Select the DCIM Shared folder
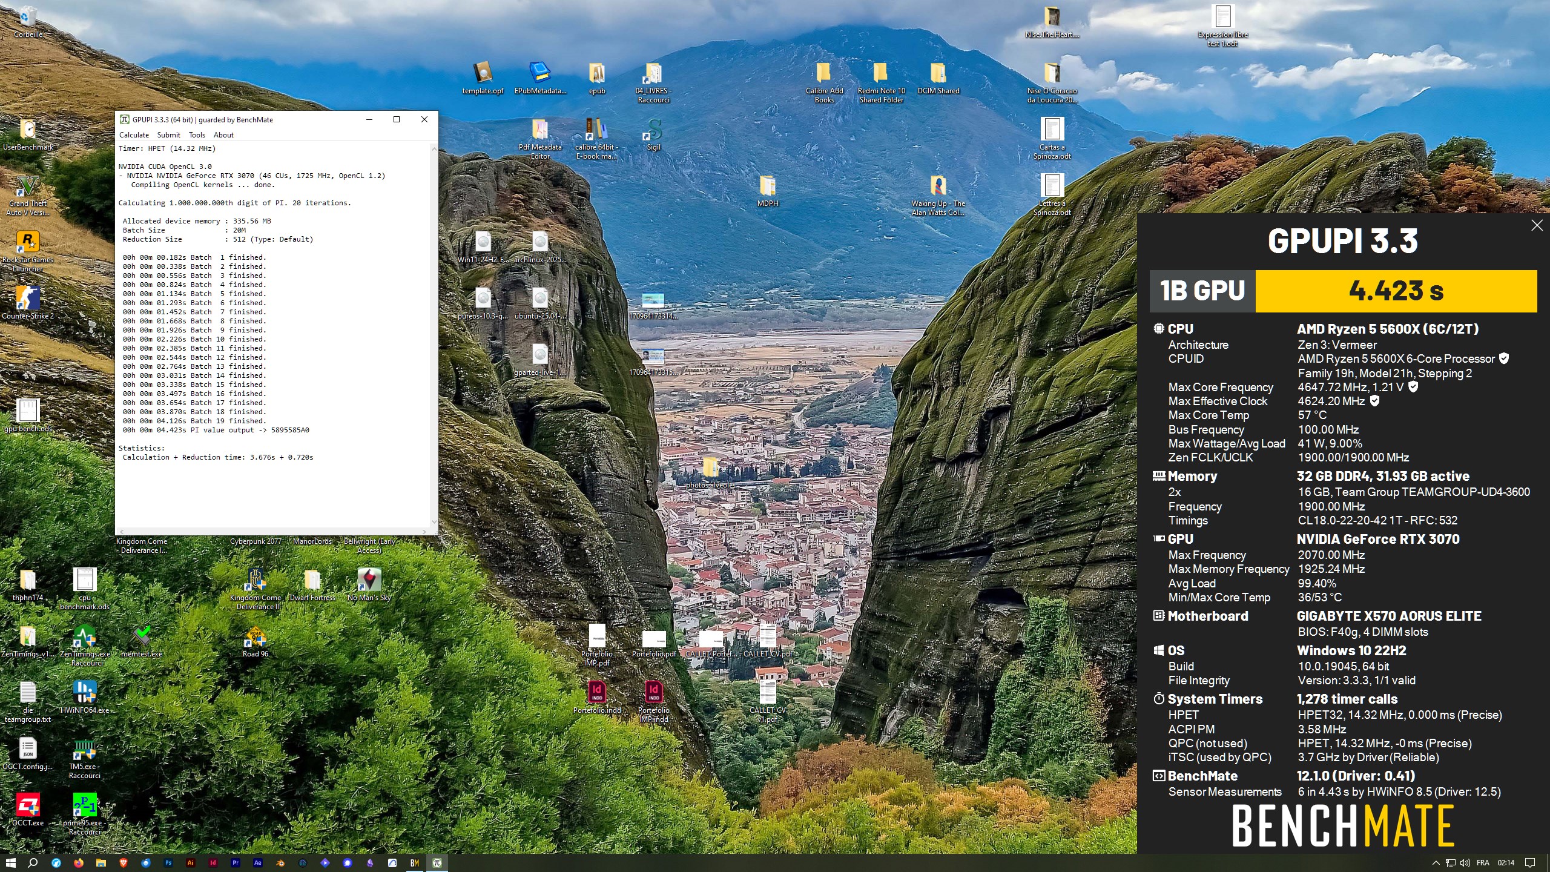 [x=938, y=78]
